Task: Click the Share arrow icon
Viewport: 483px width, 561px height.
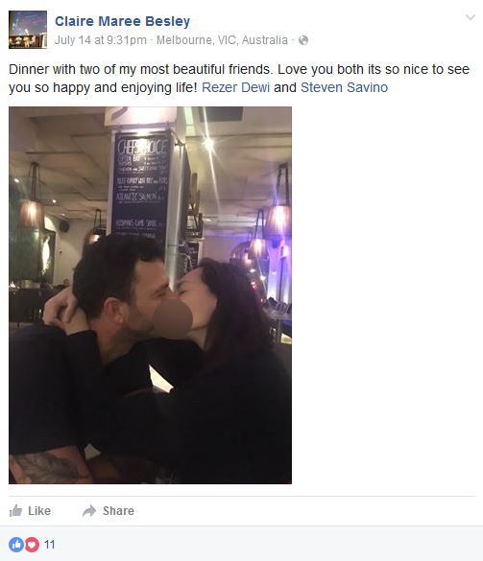Action: pyautogui.click(x=89, y=510)
